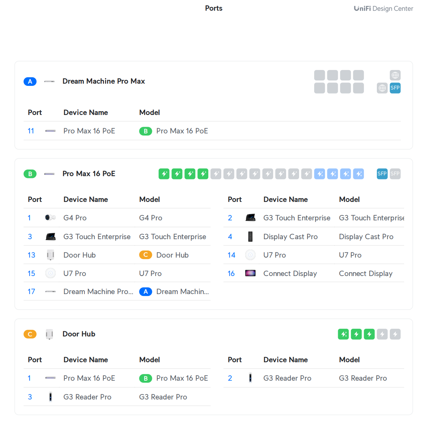Click last grey port icon on Door Hub
The height and width of the screenshot is (447, 427).
[x=395, y=334]
